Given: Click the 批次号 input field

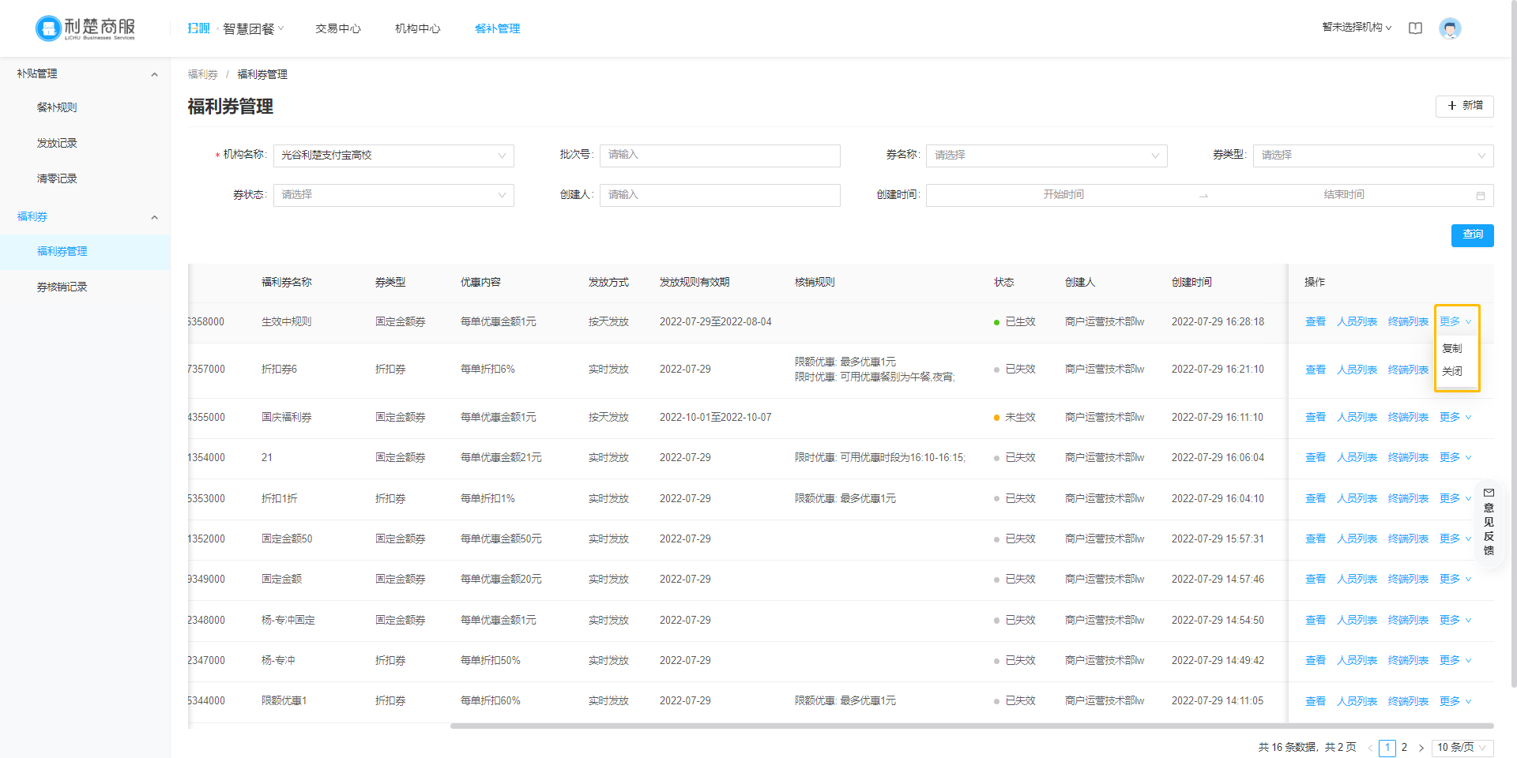Looking at the screenshot, I should point(720,156).
